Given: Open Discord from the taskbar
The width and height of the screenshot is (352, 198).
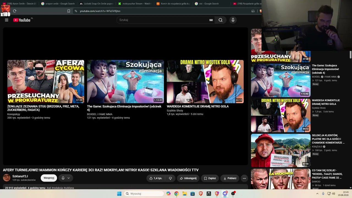Looking at the screenshot, I should (225, 194).
